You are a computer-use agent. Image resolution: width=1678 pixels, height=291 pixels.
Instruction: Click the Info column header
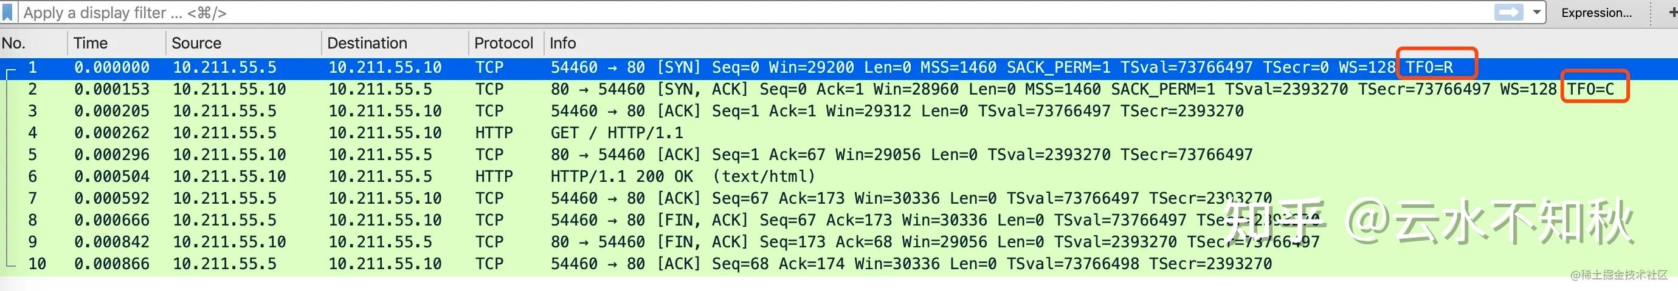(563, 43)
